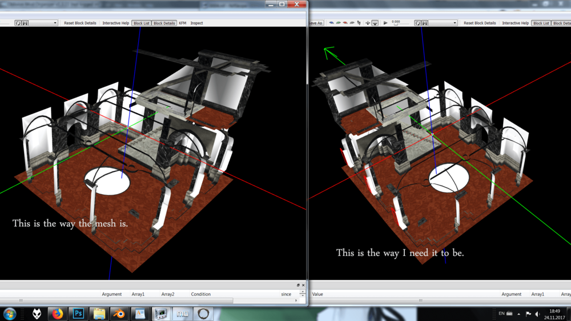Viewport: 571px width, 321px height.
Task: Click Array1 column header in left window
Action: click(x=138, y=294)
